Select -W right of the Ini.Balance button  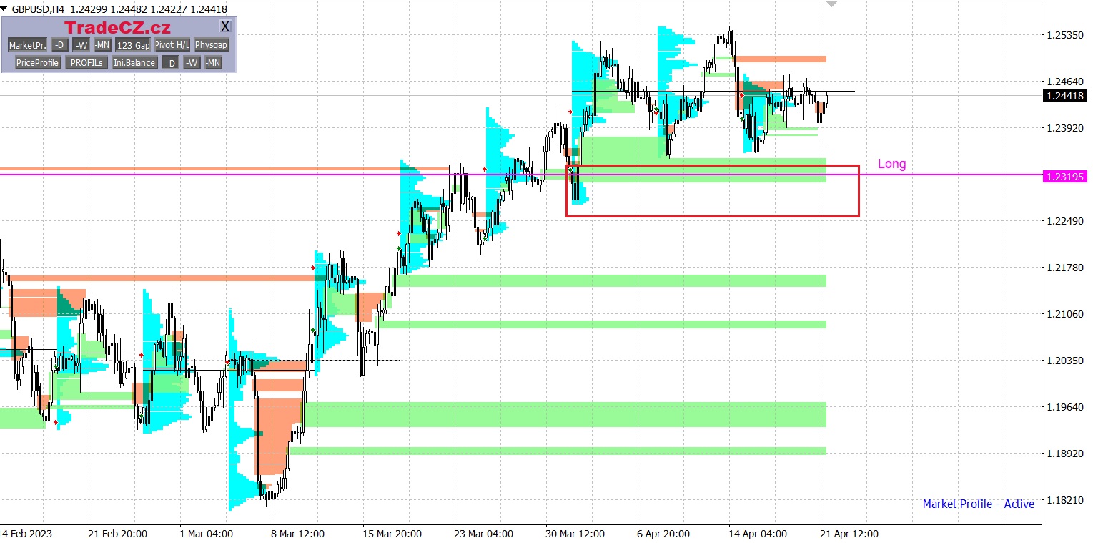192,63
